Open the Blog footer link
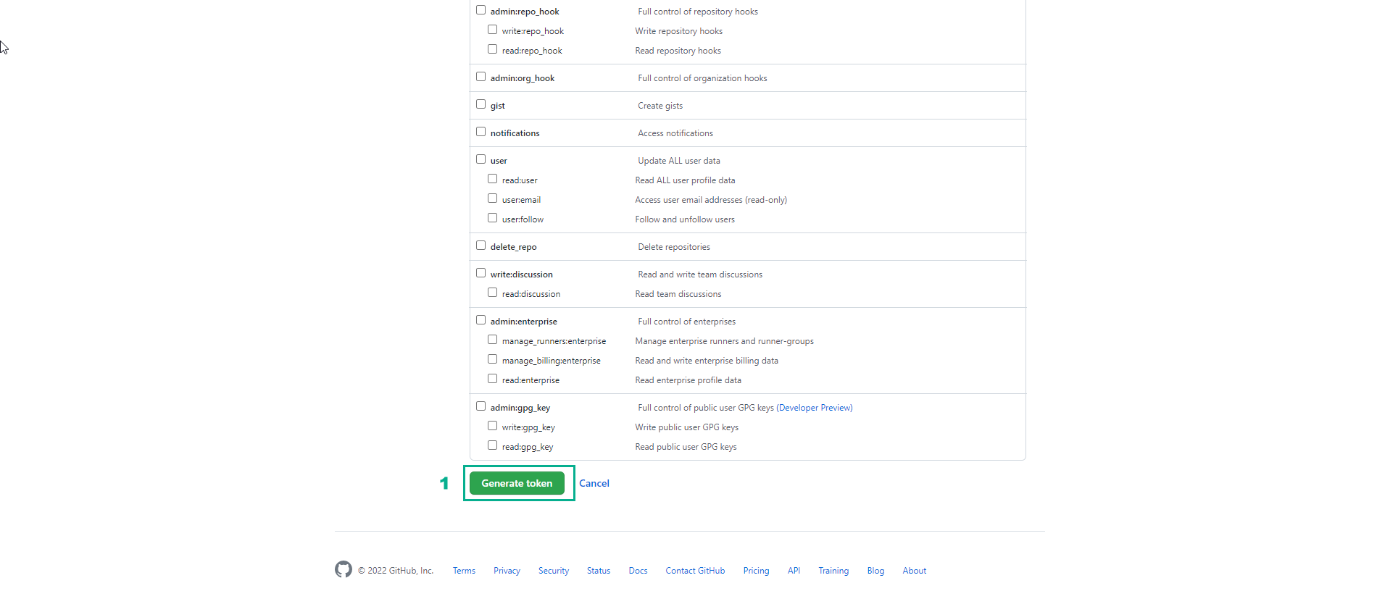 point(875,571)
